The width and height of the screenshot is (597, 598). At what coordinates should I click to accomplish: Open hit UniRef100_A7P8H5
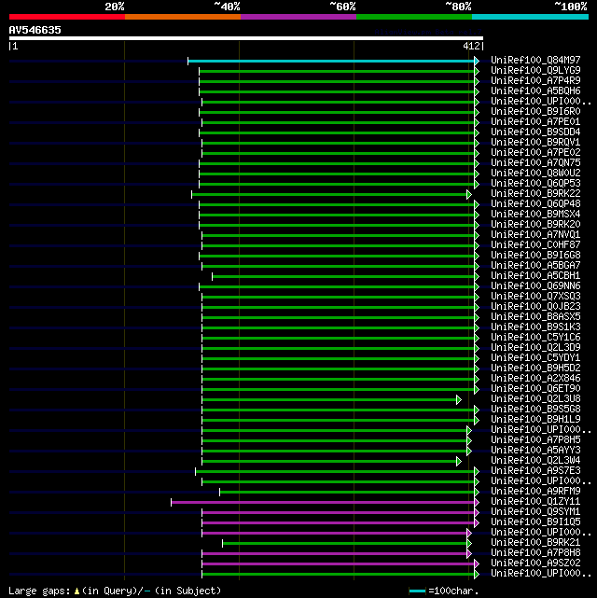click(x=535, y=440)
